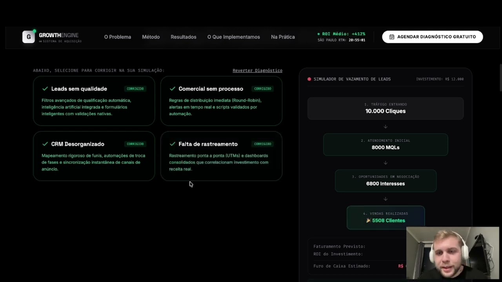The height and width of the screenshot is (282, 502).
Task: Click the Corrigido badge on Comercial sem processo
Action: pyautogui.click(x=263, y=89)
